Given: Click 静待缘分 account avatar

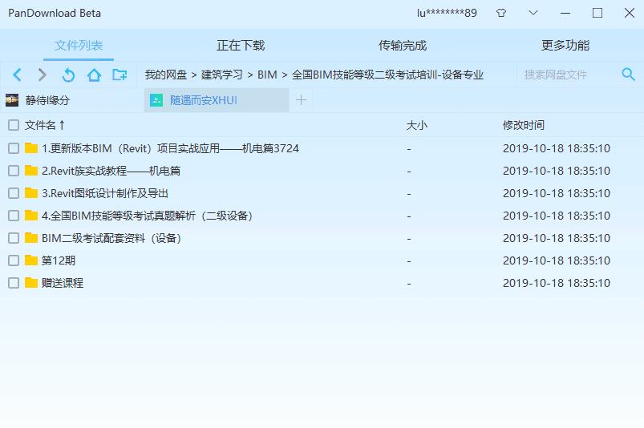Looking at the screenshot, I should click(12, 100).
